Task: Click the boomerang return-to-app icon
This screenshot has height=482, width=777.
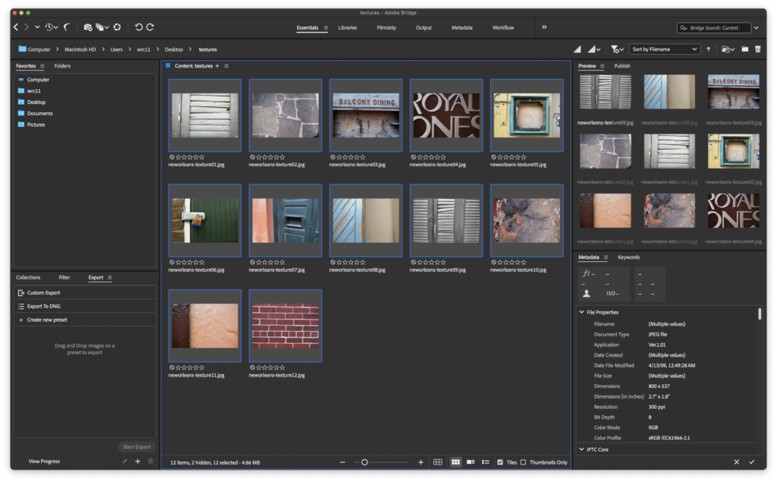Action: click(x=67, y=27)
